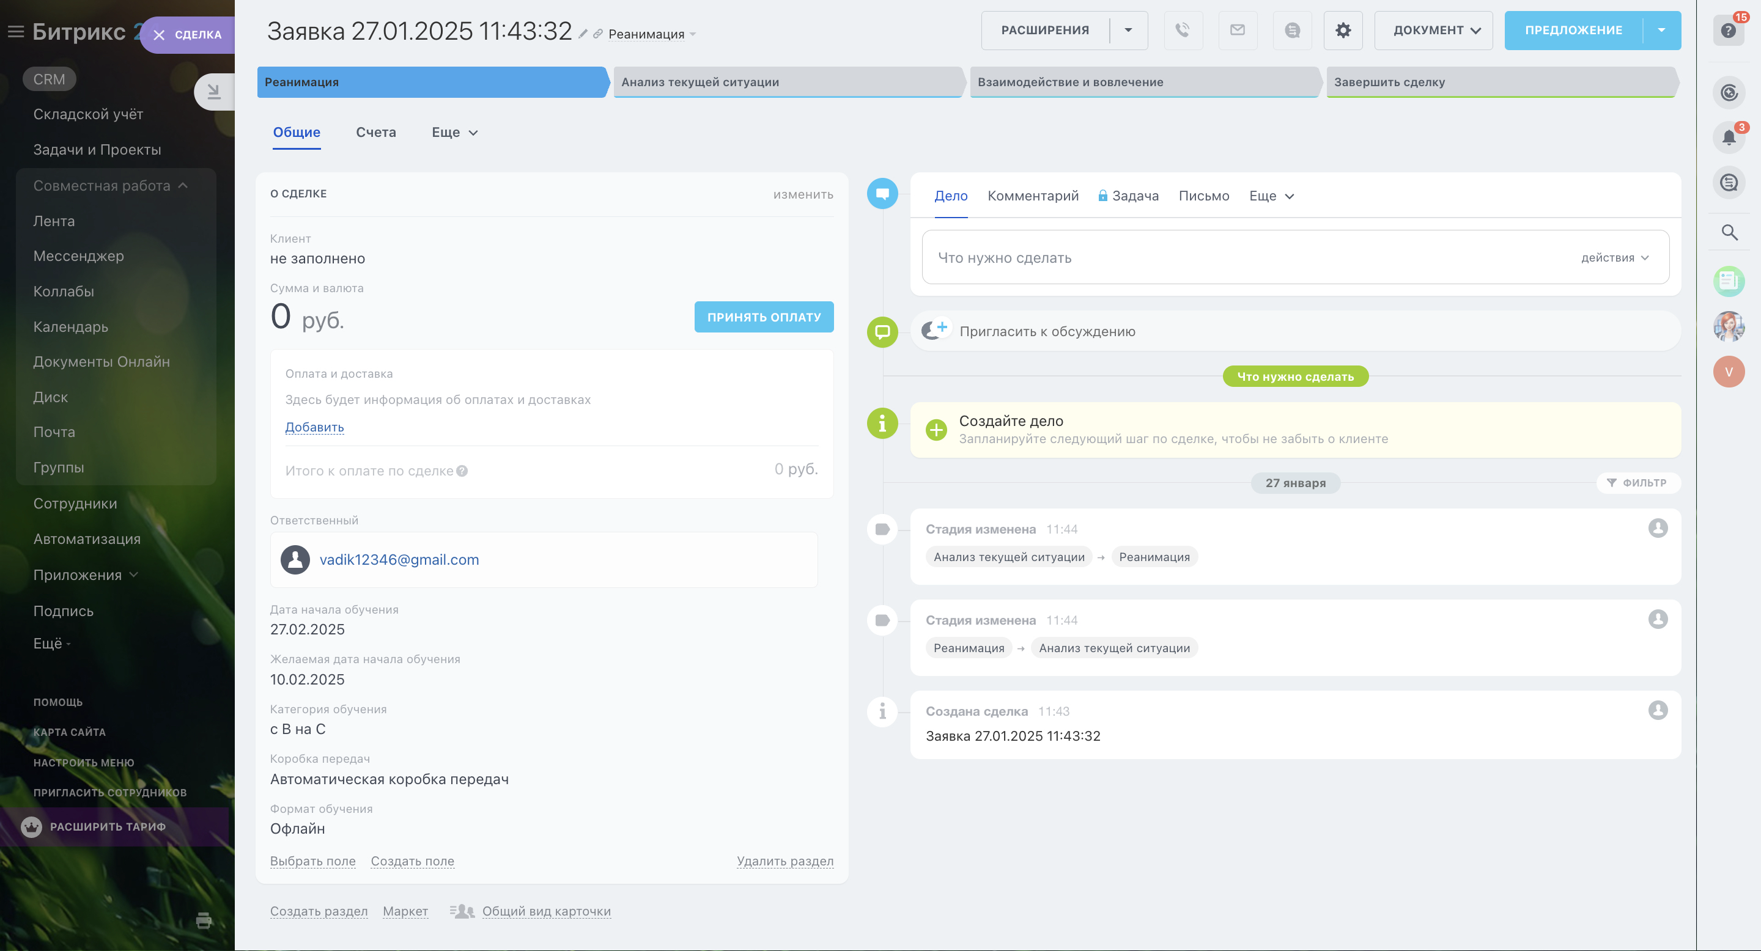Open the действия dropdown in activity field

[x=1615, y=257]
